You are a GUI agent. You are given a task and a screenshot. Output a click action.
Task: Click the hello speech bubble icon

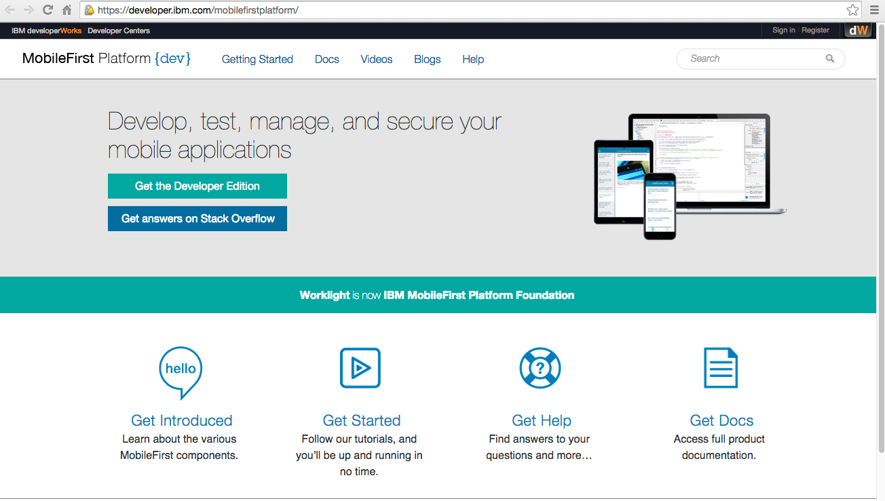coord(181,372)
